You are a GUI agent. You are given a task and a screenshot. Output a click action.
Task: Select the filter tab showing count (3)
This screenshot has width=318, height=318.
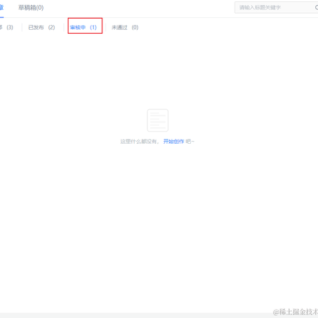tap(6, 28)
